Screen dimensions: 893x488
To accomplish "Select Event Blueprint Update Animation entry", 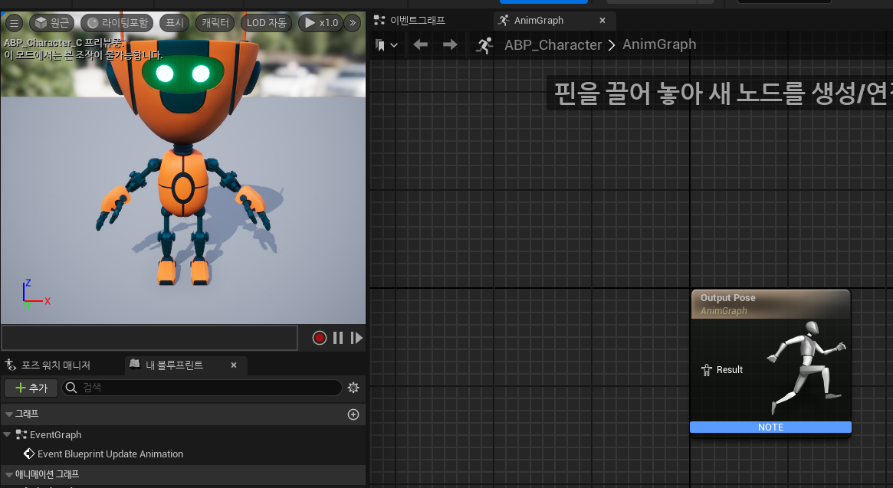I will [110, 454].
